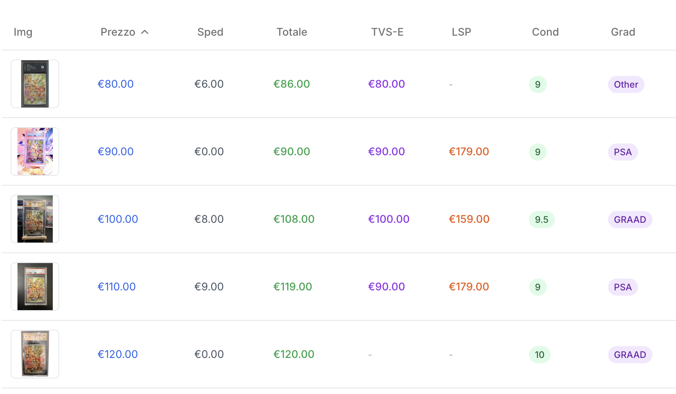Image resolution: width=676 pixels, height=394 pixels.
Task: Click the €120.00 price in Prezzo column
Action: click(118, 354)
